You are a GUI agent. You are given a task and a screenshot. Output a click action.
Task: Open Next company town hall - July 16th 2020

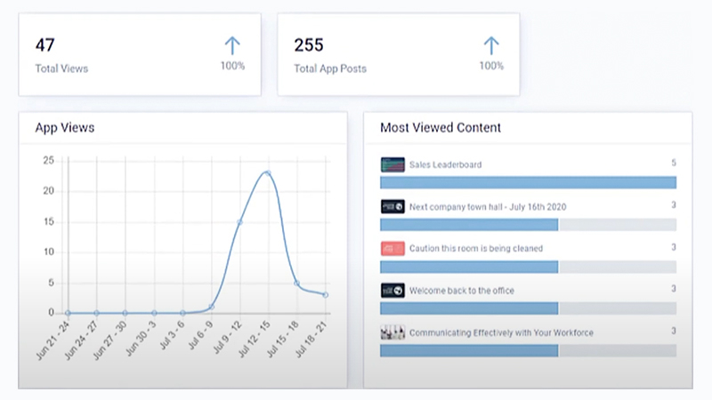[x=488, y=207]
